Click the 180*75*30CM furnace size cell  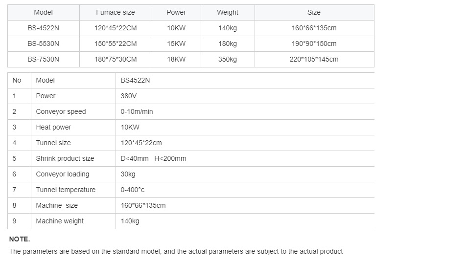pos(116,59)
